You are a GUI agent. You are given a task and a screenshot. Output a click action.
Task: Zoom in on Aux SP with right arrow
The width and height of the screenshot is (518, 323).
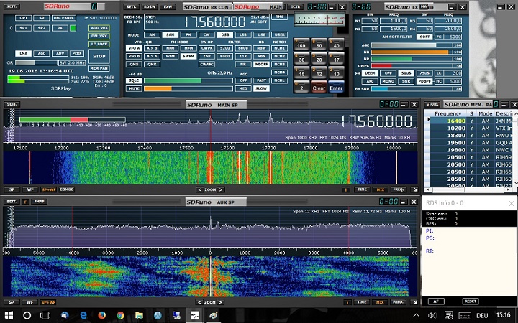coord(220,302)
